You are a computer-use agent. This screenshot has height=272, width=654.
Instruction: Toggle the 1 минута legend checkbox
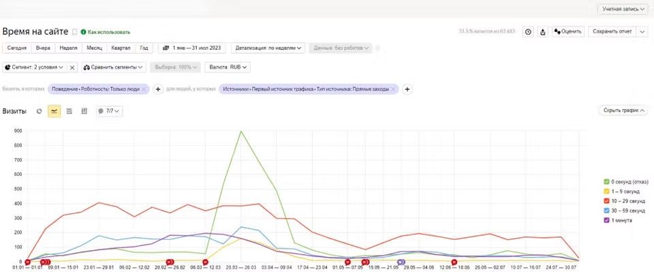point(606,220)
